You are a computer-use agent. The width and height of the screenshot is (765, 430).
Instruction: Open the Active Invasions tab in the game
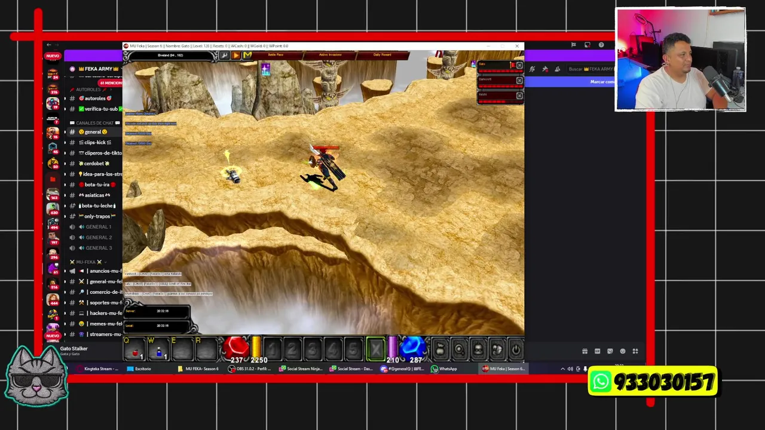pyautogui.click(x=331, y=55)
